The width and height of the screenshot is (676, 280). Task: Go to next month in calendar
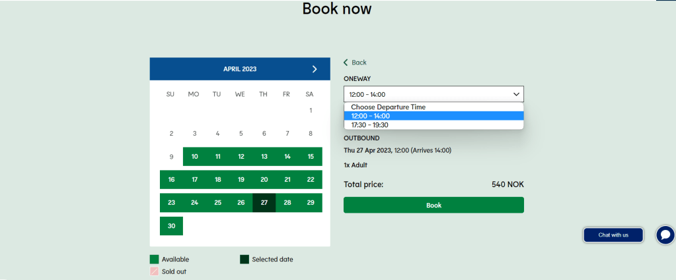[315, 69]
